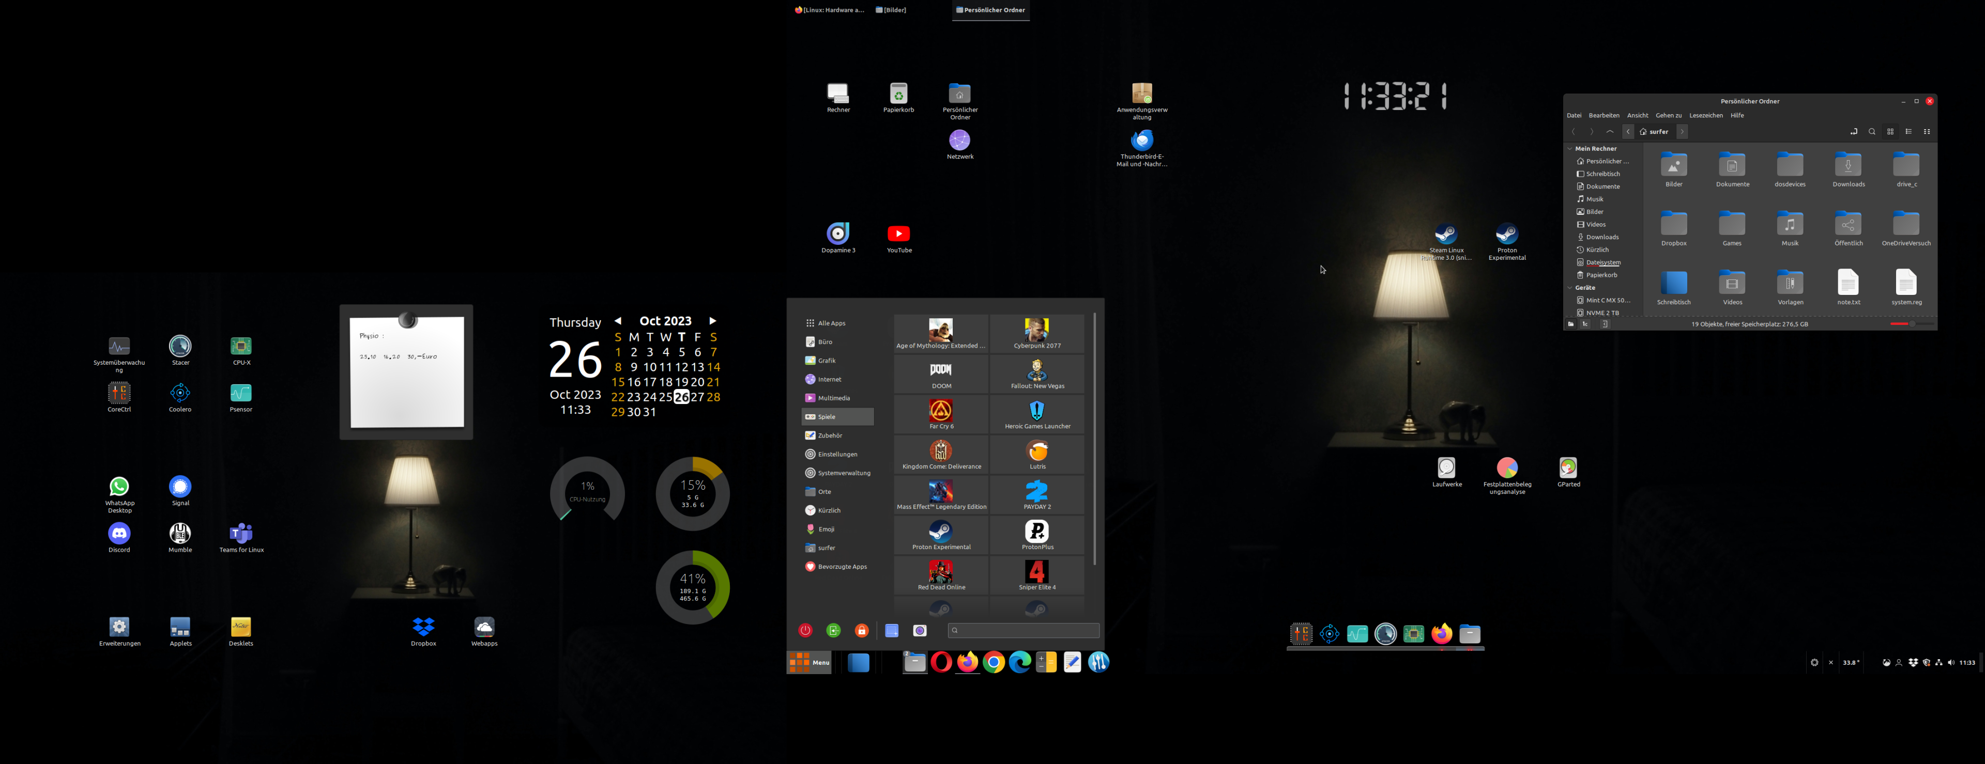
Task: Click the application menu search field
Action: [x=1024, y=630]
